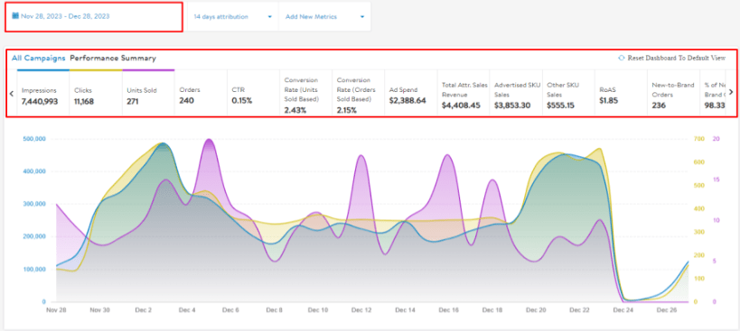
Task: Click the Dec 16 label on chart axis
Action: point(448,310)
